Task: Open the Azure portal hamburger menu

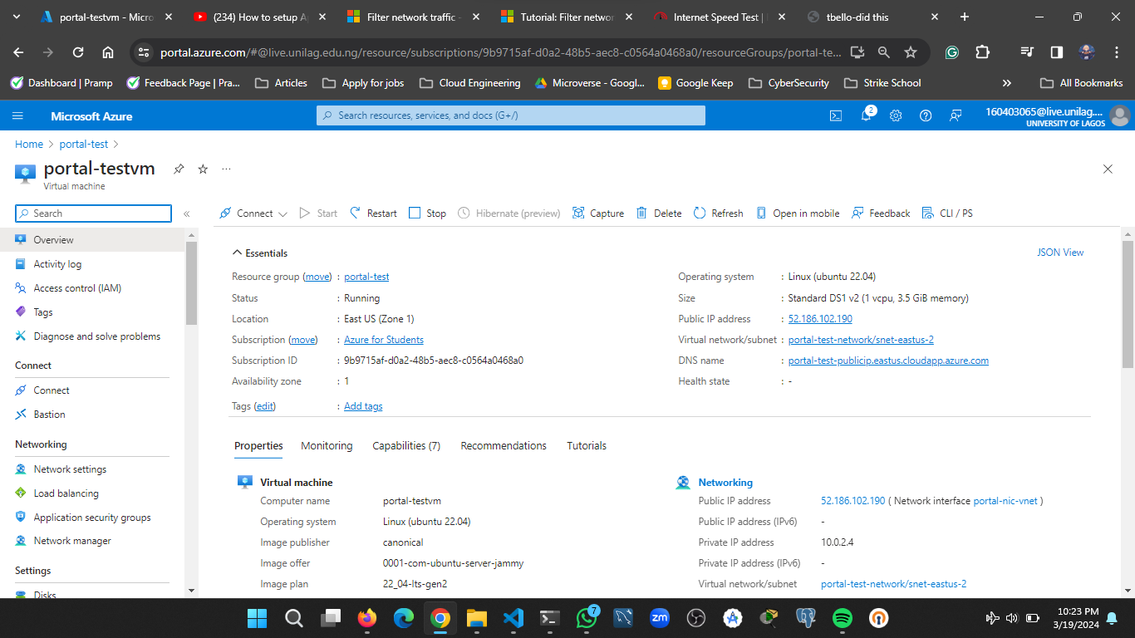Action: (17, 116)
